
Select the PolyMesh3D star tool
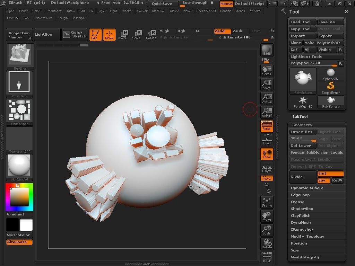click(303, 102)
